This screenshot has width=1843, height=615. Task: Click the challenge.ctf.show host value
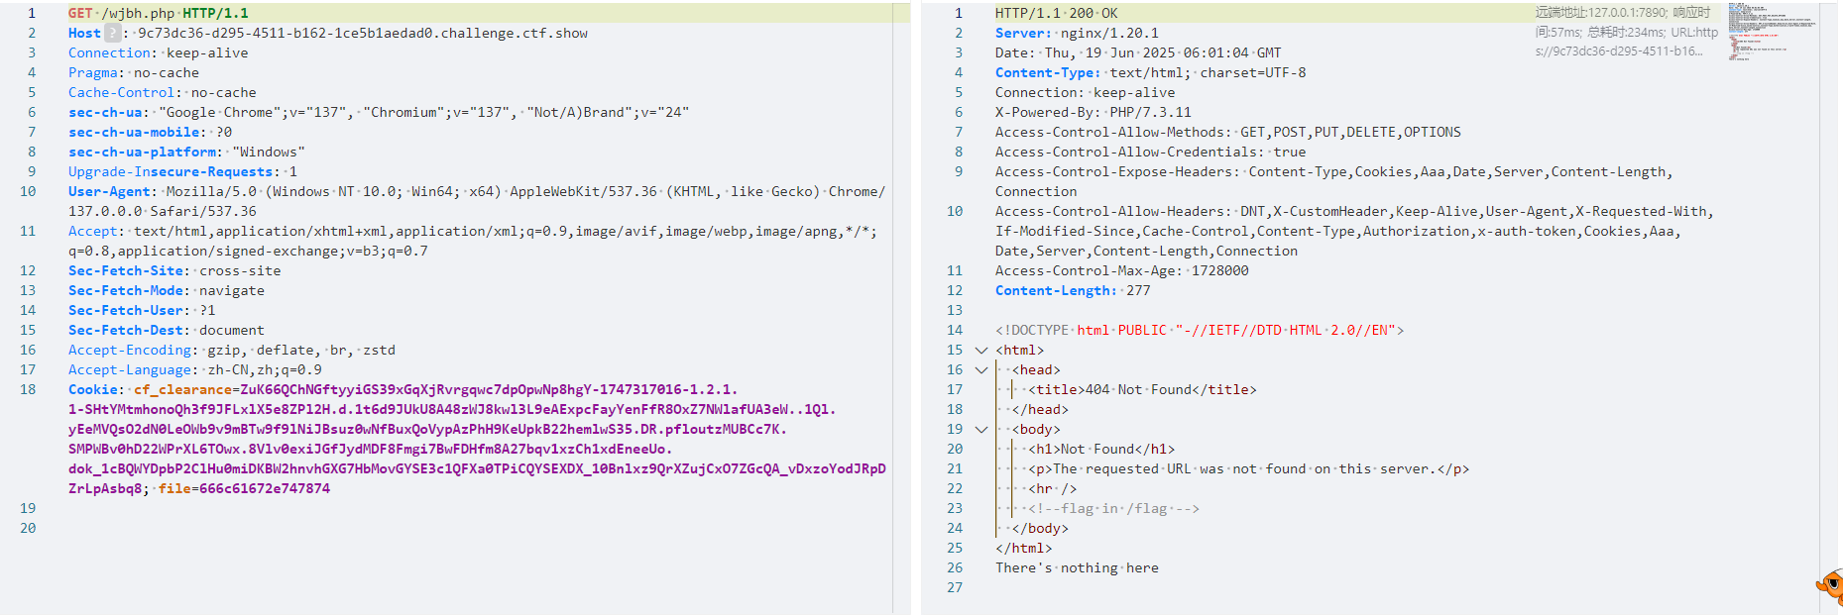[362, 33]
